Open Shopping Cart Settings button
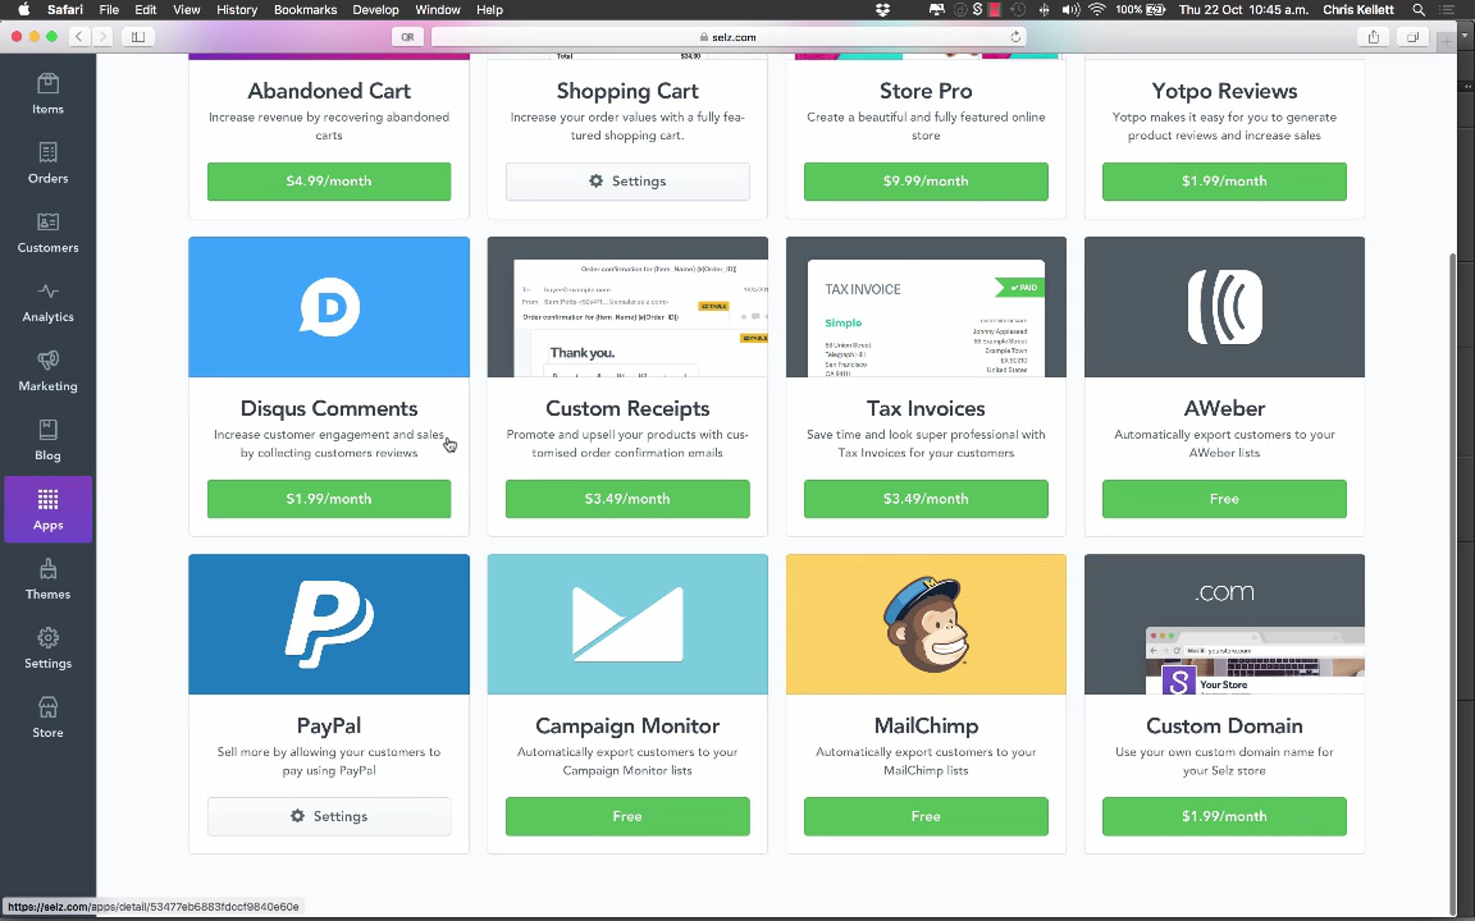1475x921 pixels. pos(627,181)
